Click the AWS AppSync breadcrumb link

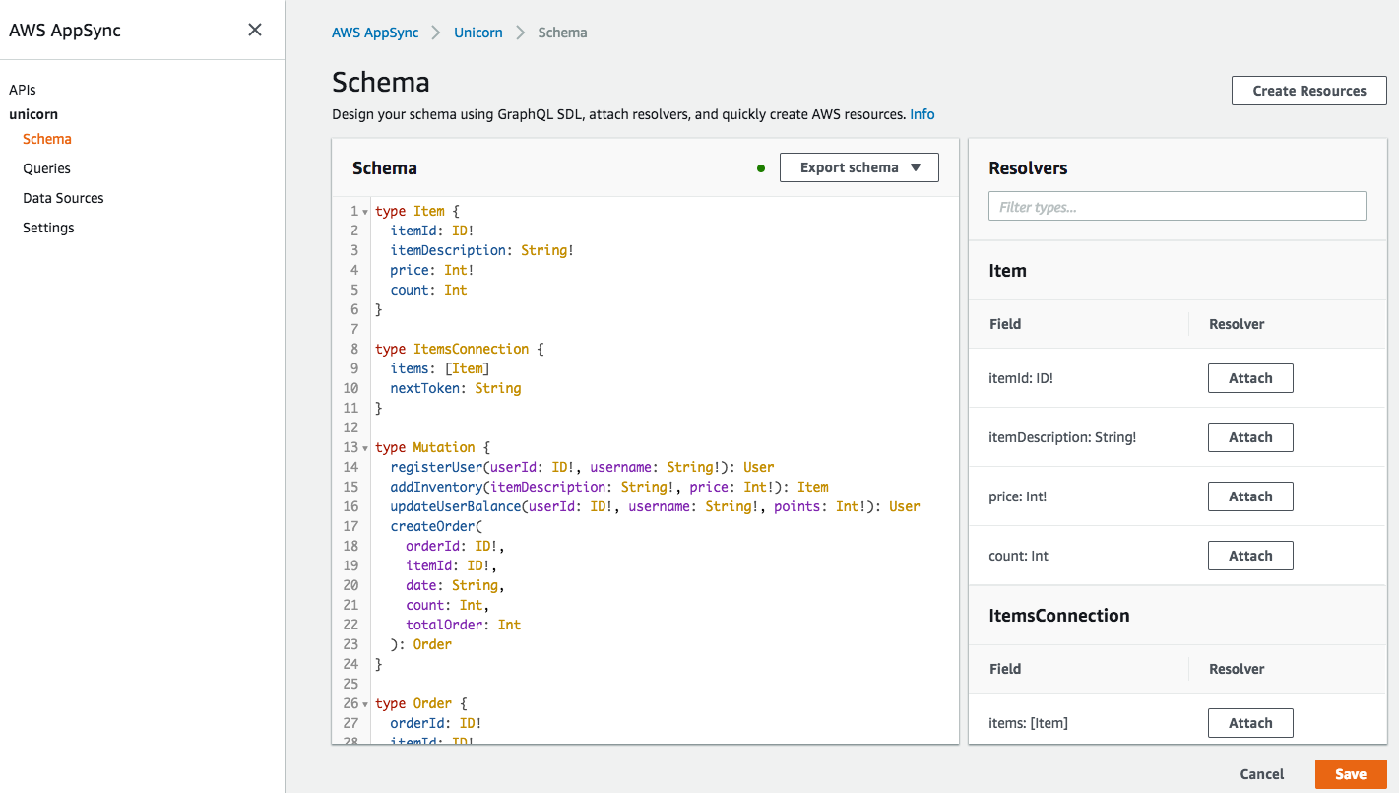pyautogui.click(x=375, y=33)
